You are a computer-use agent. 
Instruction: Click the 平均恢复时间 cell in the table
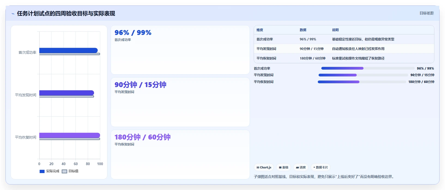266,58
